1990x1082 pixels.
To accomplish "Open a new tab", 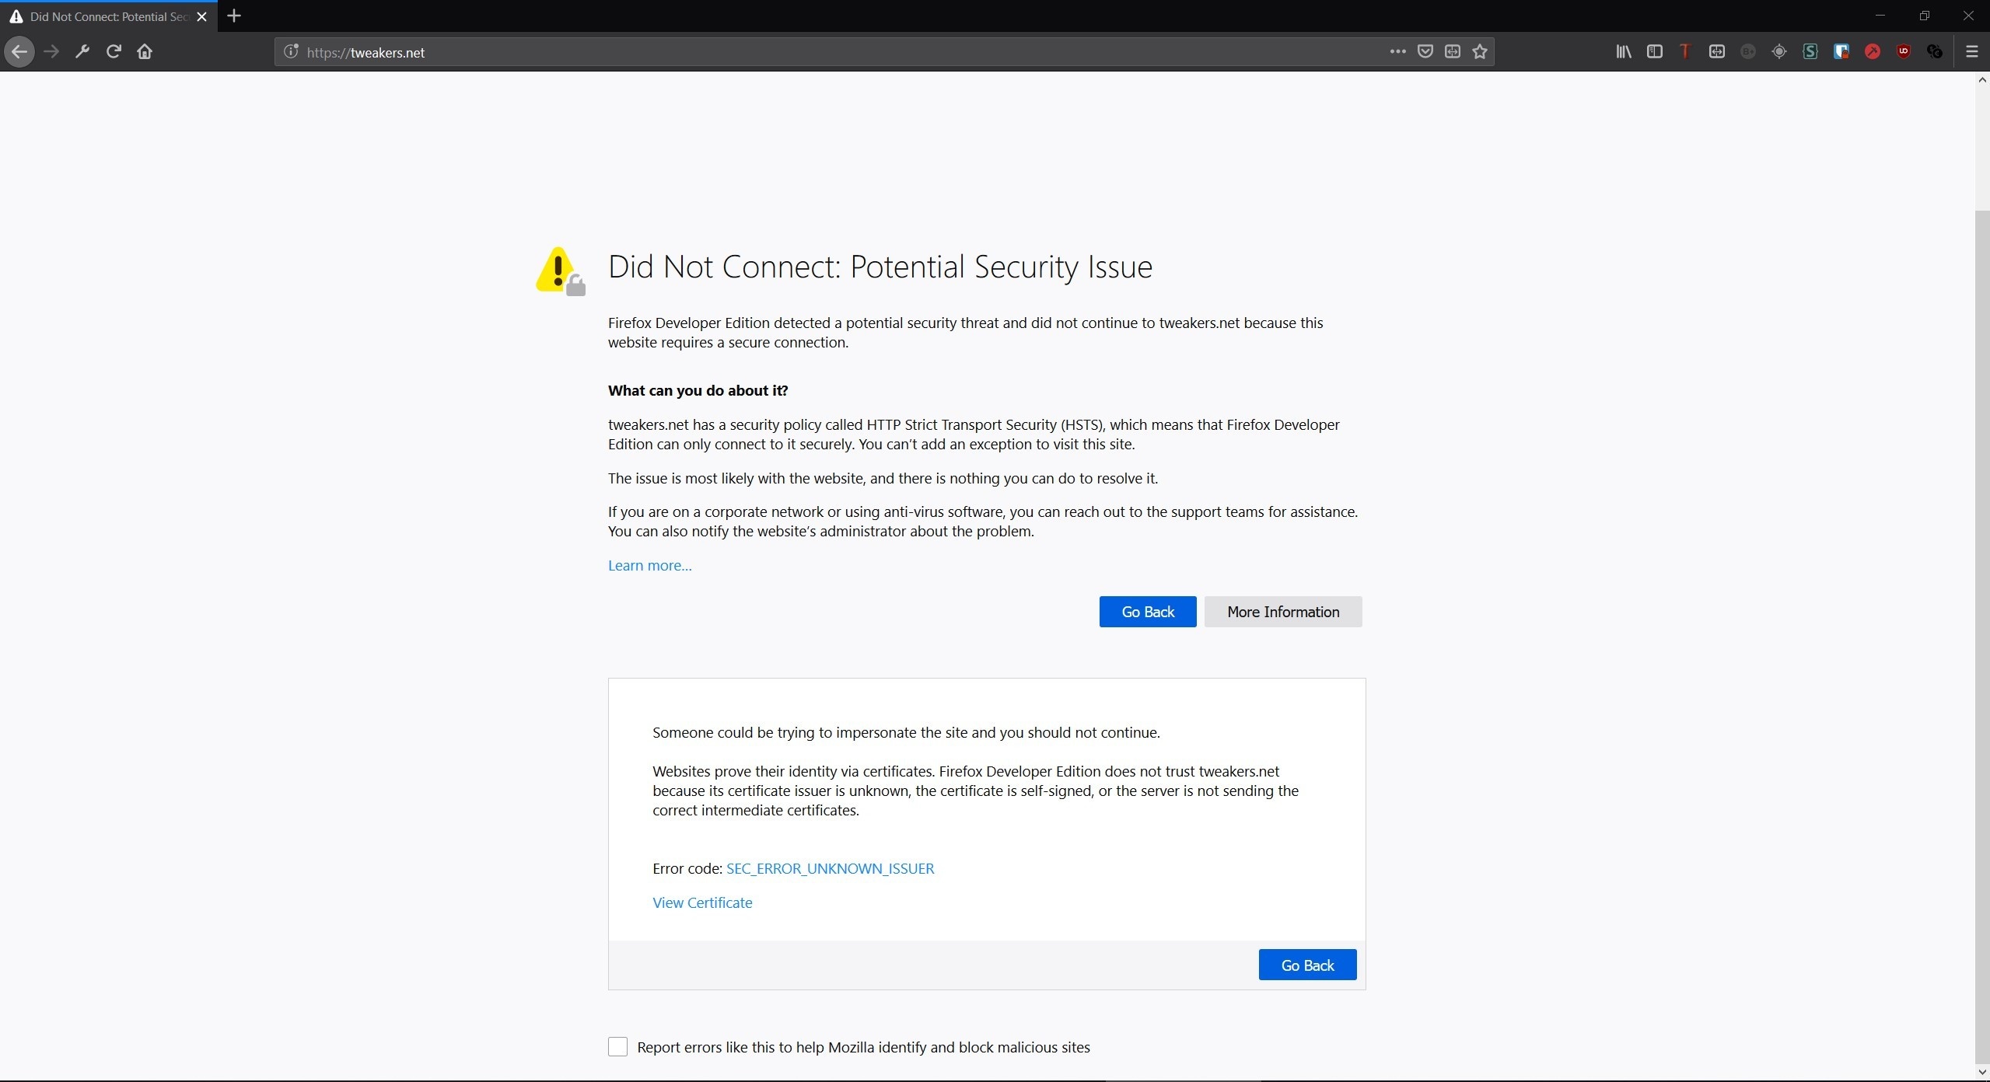I will (x=234, y=16).
